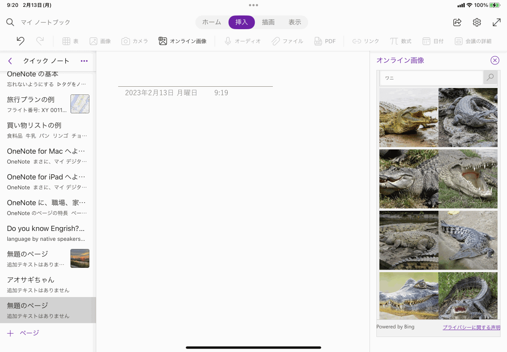This screenshot has height=352, width=507.
Task: Switch to the ホーム tab
Action: (x=212, y=22)
